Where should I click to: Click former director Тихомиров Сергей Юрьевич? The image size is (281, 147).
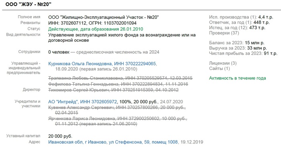click(x=113, y=90)
